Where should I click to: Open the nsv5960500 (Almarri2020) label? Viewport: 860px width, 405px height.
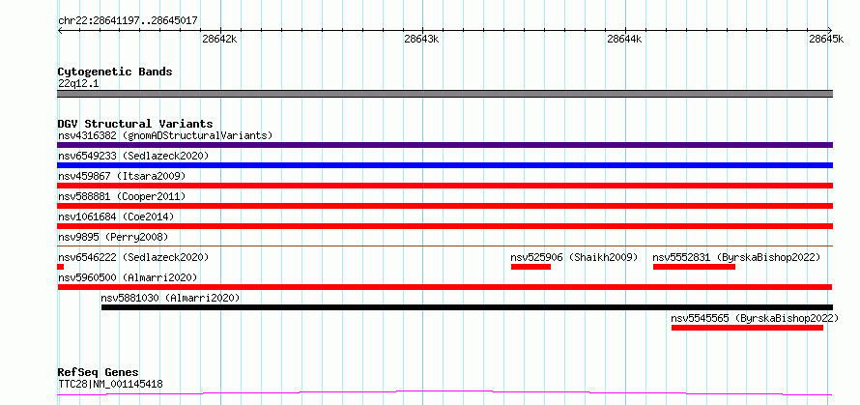click(x=128, y=277)
